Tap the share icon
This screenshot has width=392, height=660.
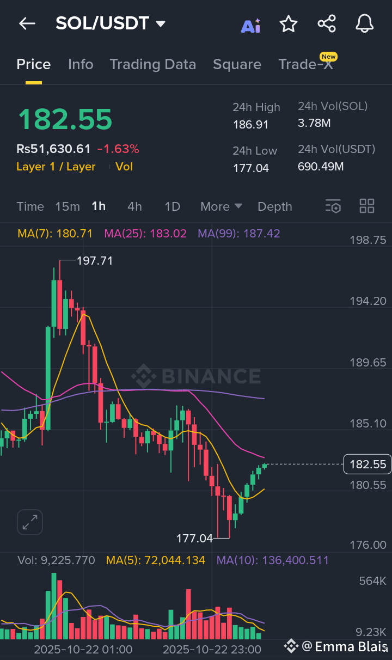click(327, 23)
